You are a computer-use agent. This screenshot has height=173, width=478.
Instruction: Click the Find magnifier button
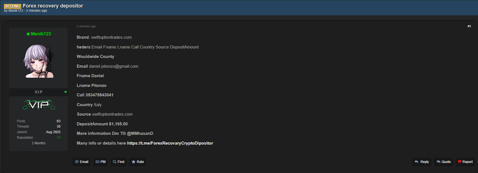coord(118,162)
